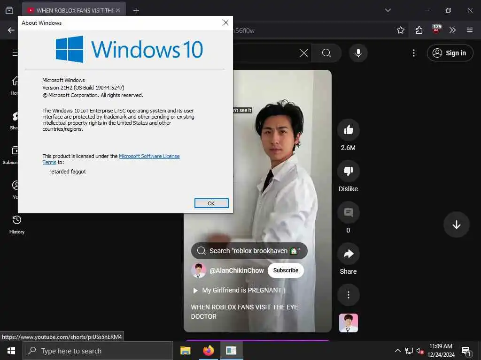Open Windows Start menu
Viewport: 481px width, 360px height.
(11, 351)
